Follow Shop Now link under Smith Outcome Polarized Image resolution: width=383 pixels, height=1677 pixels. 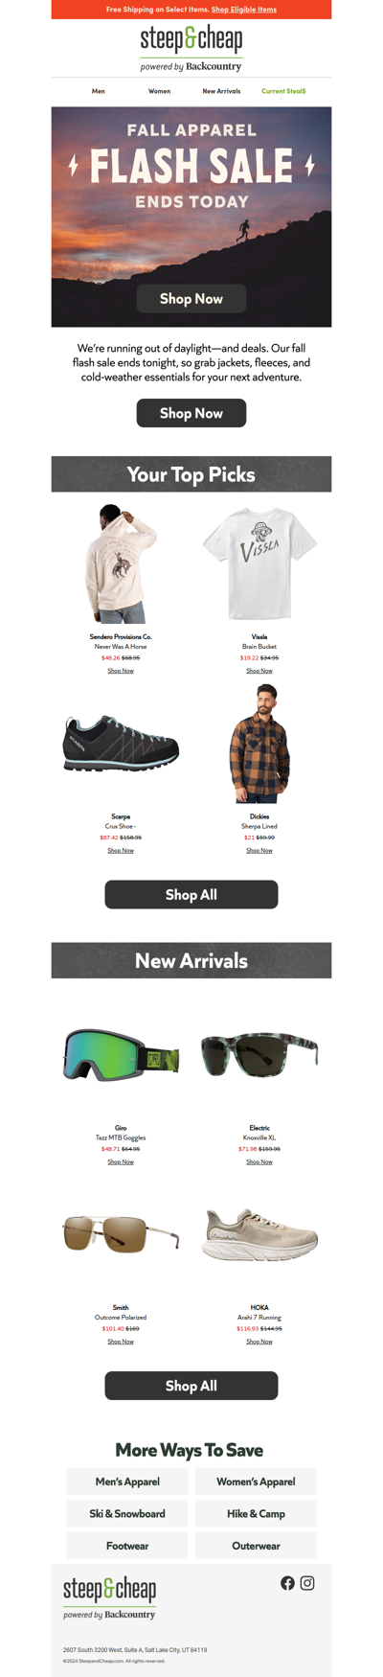pyautogui.click(x=121, y=1342)
